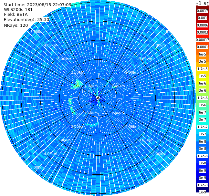Viewport: 209px width, 196px height.
Task: Click the 1e-8 colorbar tick label
Action: [x=203, y=163]
